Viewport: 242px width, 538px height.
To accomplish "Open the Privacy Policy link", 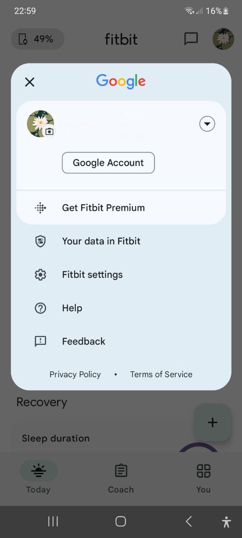I will pyautogui.click(x=75, y=374).
